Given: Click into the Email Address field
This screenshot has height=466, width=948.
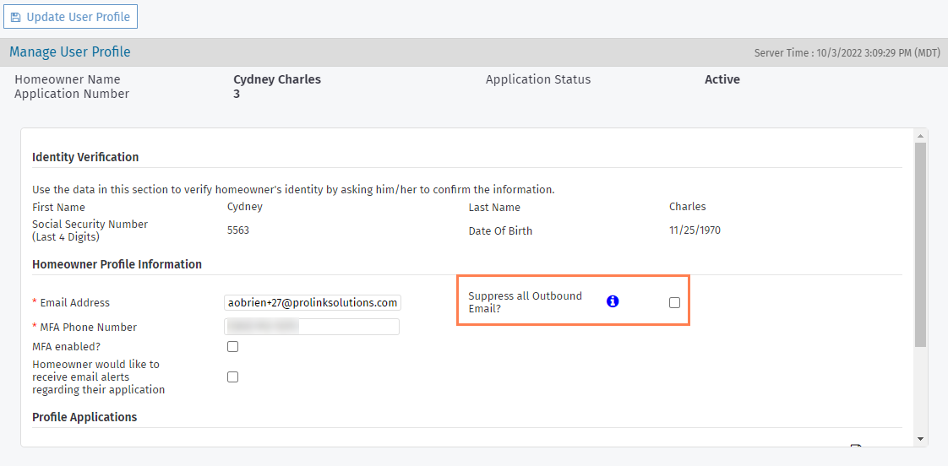Looking at the screenshot, I should [x=312, y=302].
